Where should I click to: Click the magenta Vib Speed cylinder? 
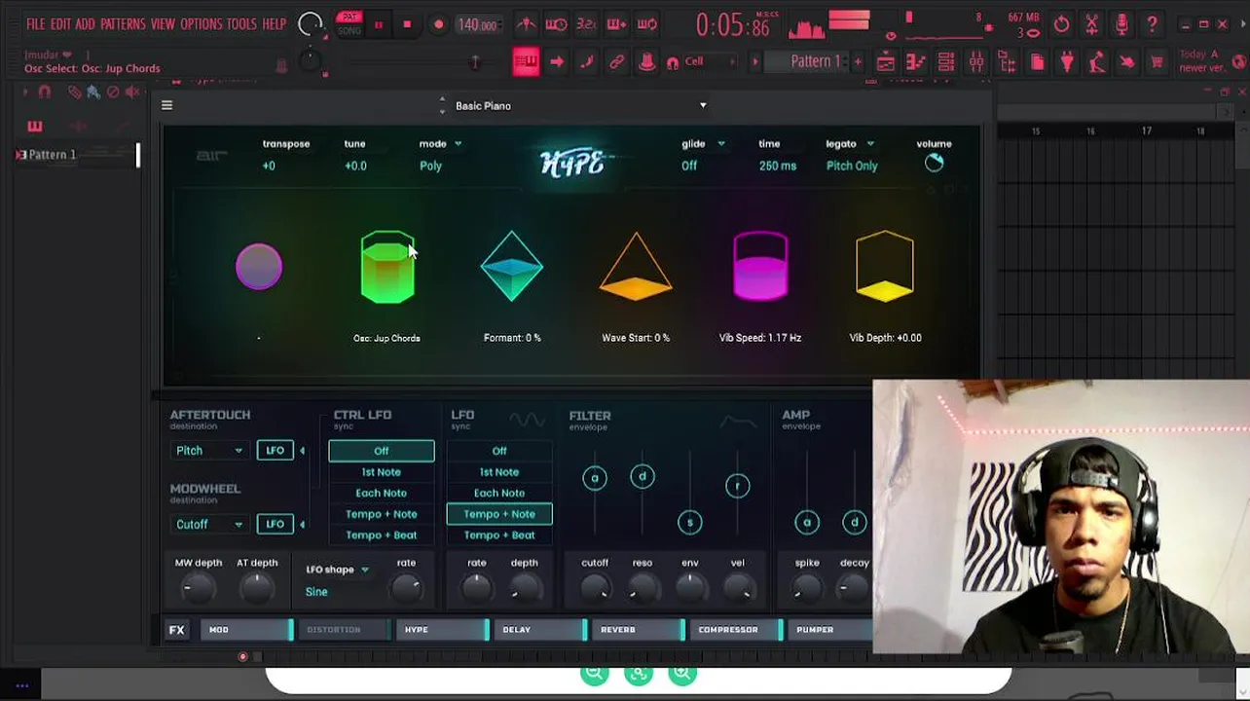[760, 265]
